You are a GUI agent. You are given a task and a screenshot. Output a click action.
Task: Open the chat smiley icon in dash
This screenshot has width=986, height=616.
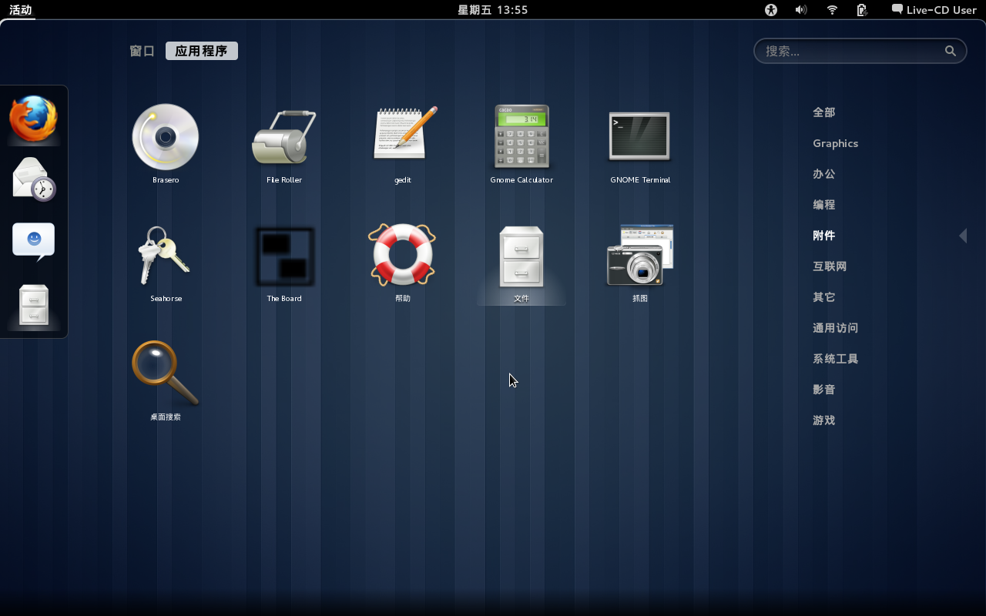click(x=34, y=242)
